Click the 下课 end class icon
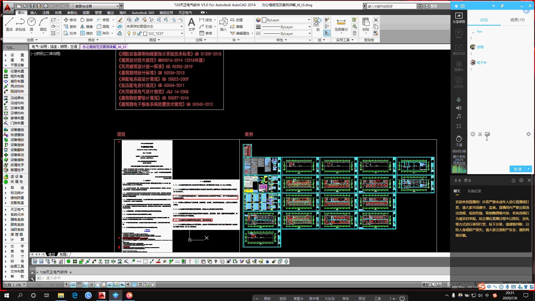 coord(459,141)
